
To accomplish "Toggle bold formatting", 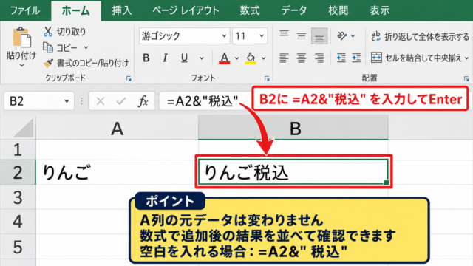I will coord(146,58).
